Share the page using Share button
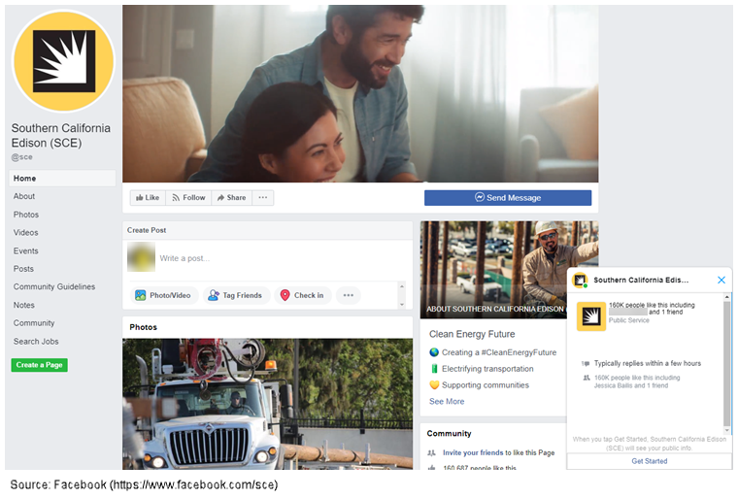The width and height of the screenshot is (738, 498). pos(231,198)
